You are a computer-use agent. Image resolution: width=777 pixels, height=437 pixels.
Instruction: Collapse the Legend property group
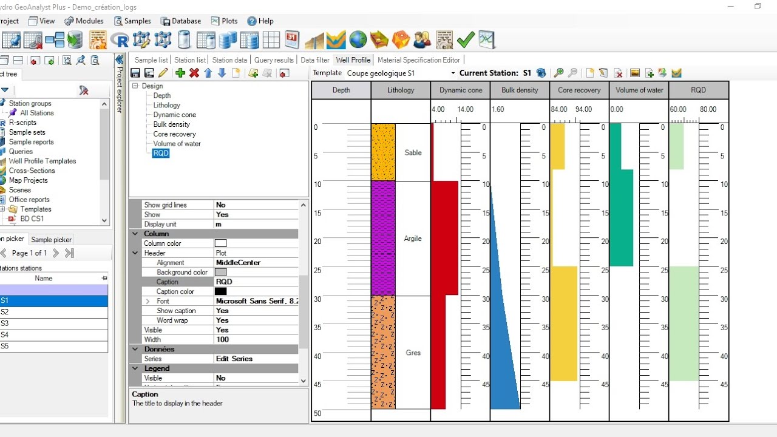135,368
